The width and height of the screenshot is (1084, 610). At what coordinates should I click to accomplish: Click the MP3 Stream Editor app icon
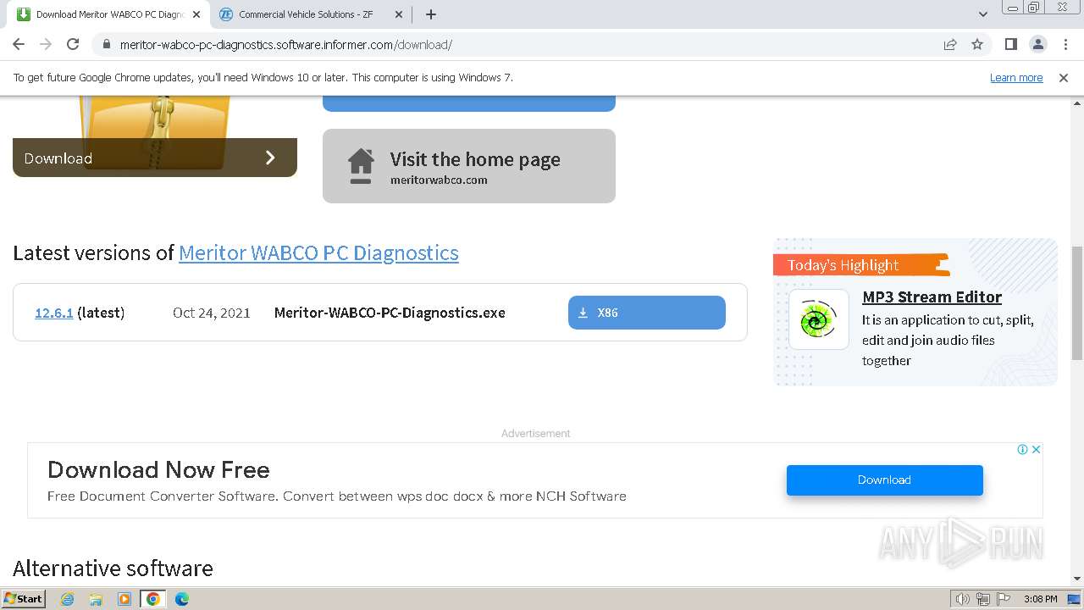819,319
